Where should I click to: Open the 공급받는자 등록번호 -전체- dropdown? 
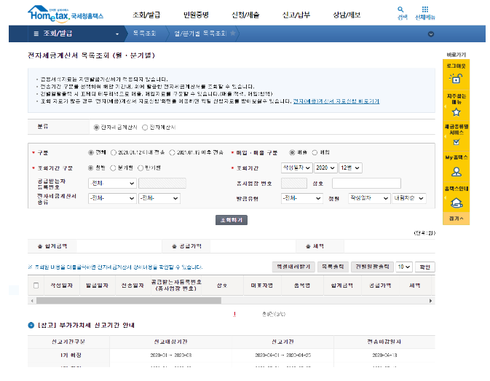pyautogui.click(x=112, y=183)
